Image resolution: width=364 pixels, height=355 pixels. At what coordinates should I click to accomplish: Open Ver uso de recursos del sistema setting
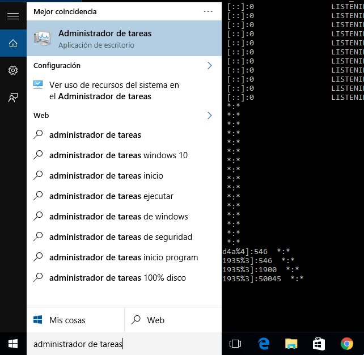pos(124,91)
